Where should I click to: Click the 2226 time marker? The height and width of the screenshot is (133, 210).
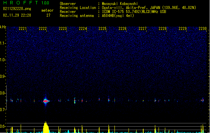point(123,29)
